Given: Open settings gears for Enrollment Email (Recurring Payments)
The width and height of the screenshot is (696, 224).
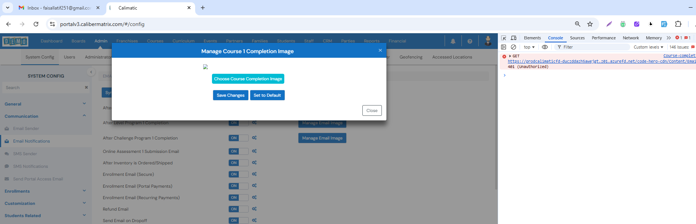Looking at the screenshot, I should click(254, 197).
